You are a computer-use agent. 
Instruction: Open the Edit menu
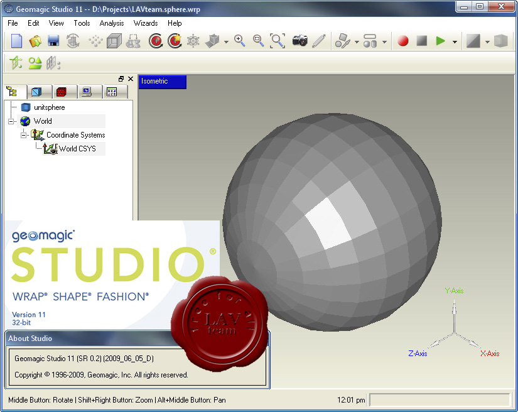(33, 23)
